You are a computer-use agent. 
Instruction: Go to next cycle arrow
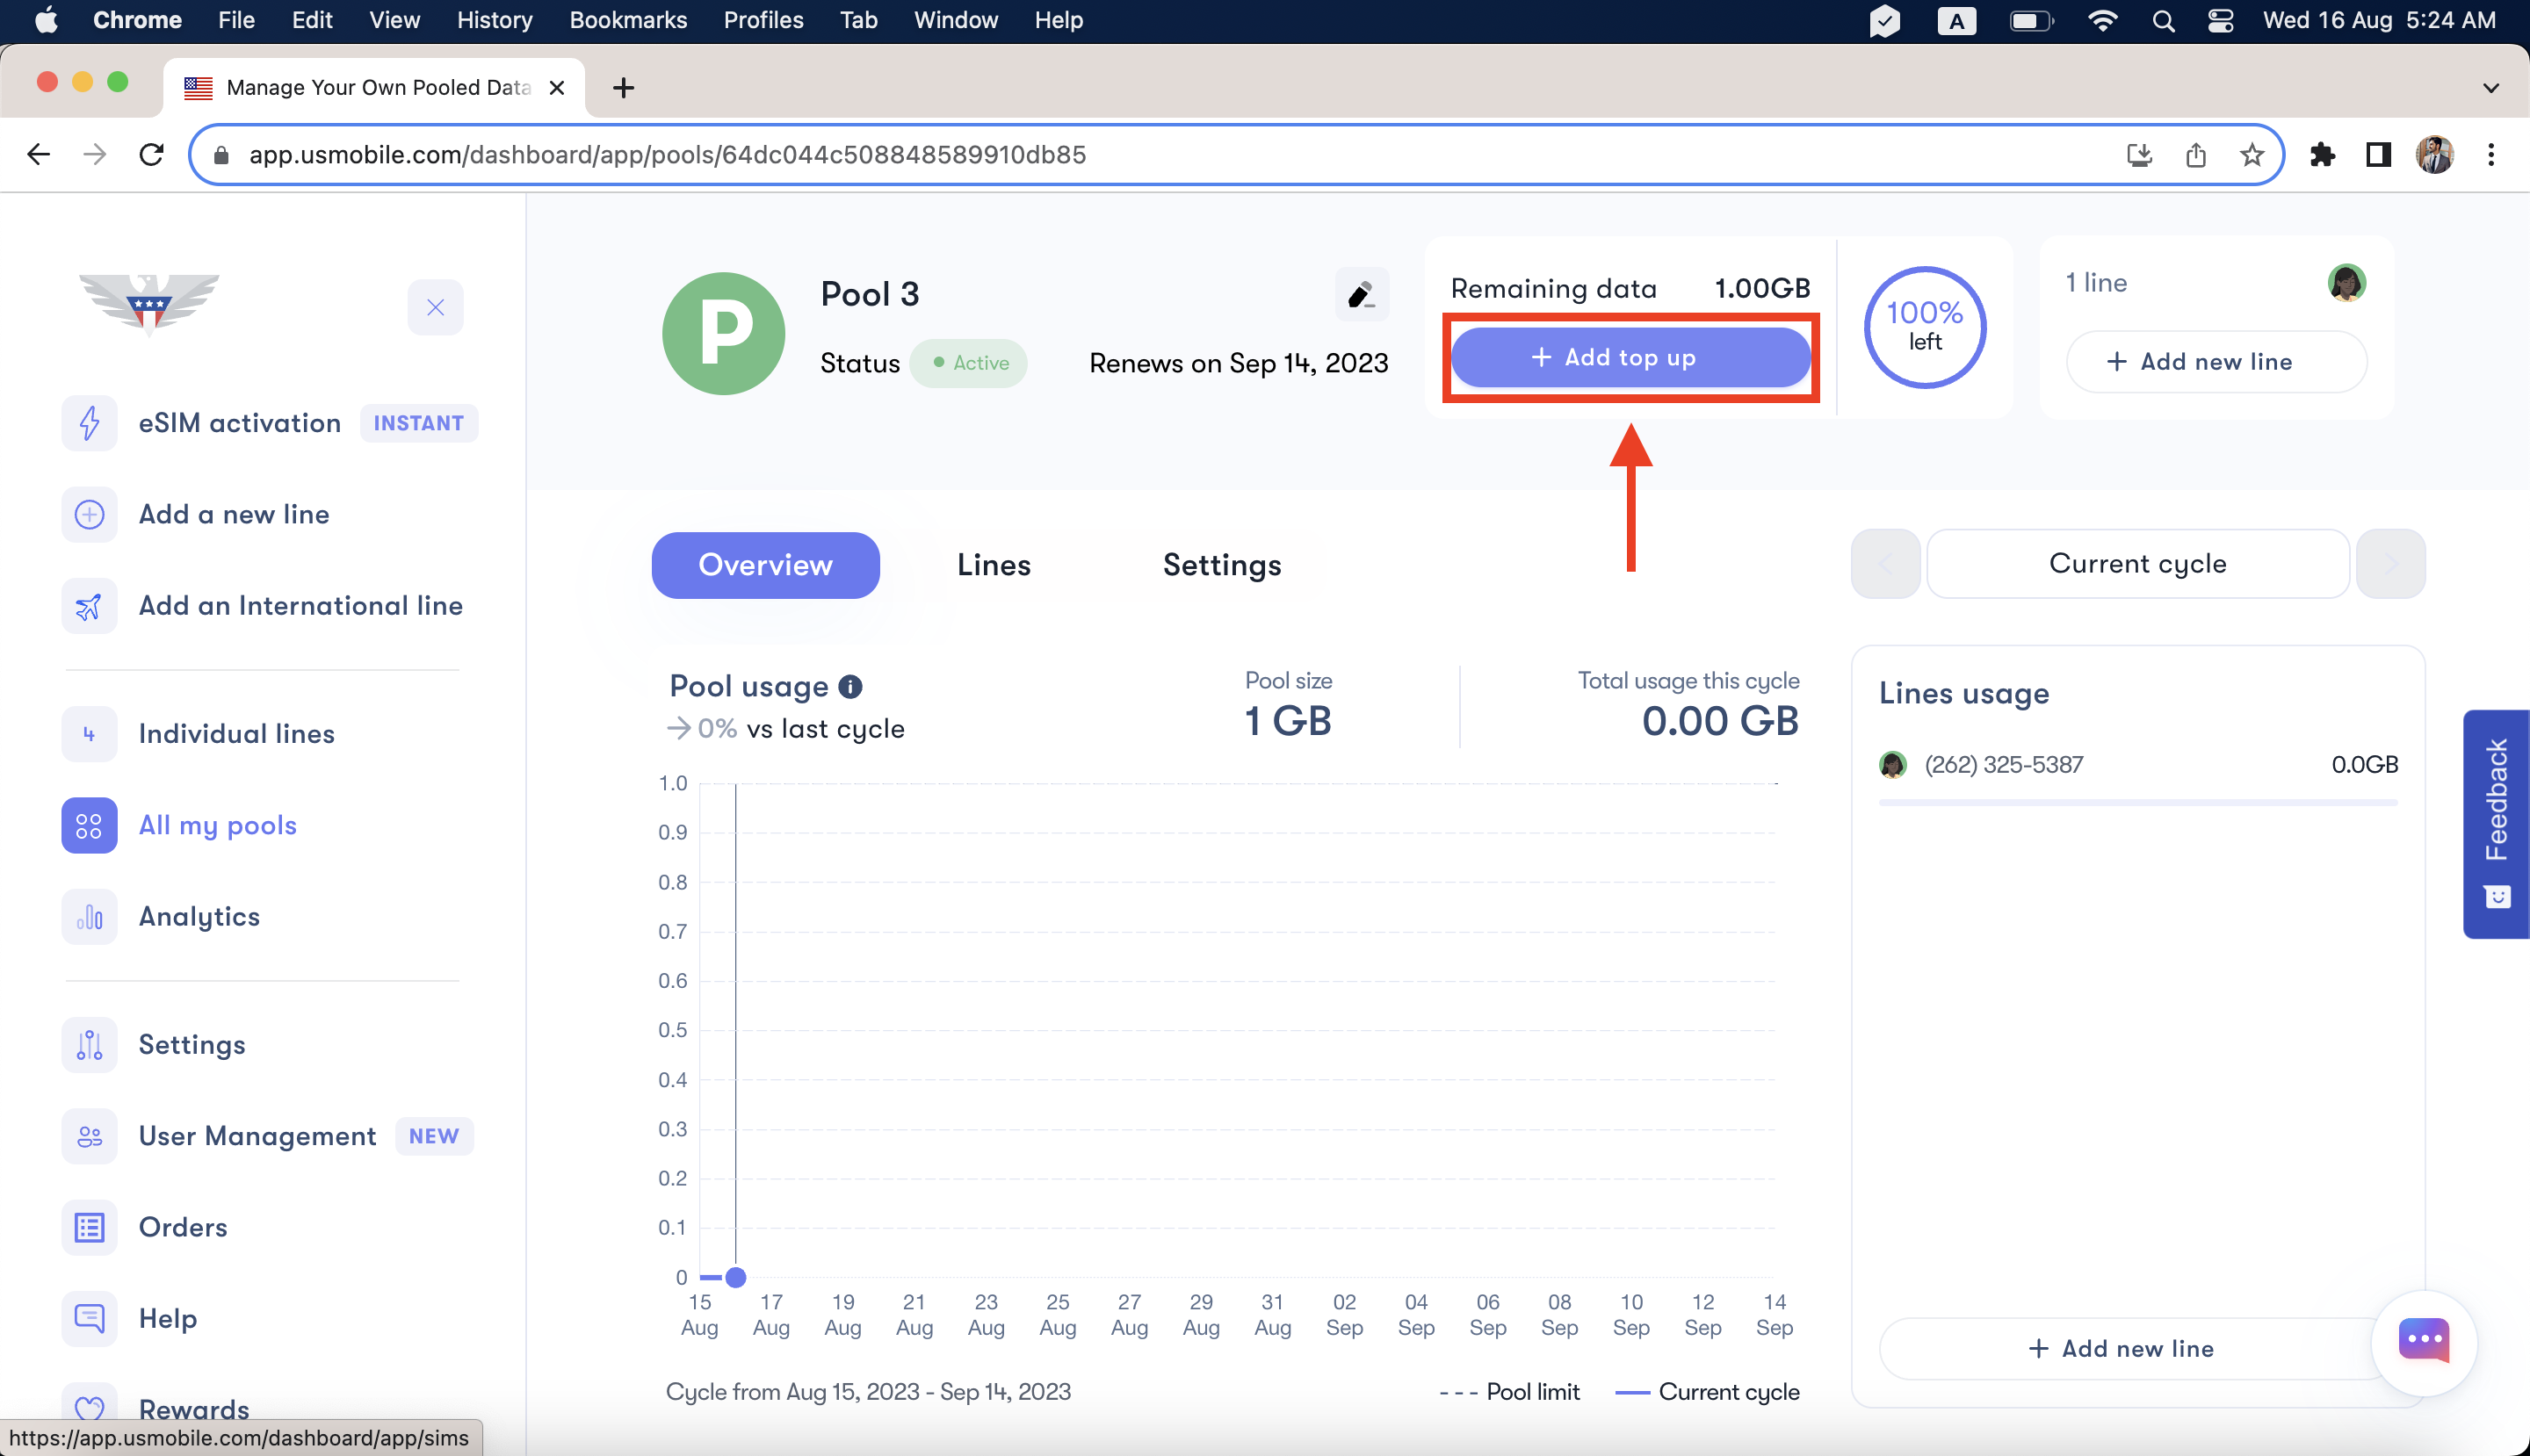click(2390, 564)
